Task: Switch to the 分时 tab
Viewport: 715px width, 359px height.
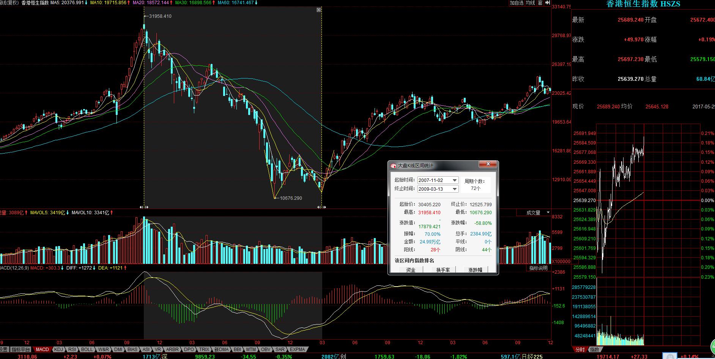Action: pyautogui.click(x=580, y=350)
